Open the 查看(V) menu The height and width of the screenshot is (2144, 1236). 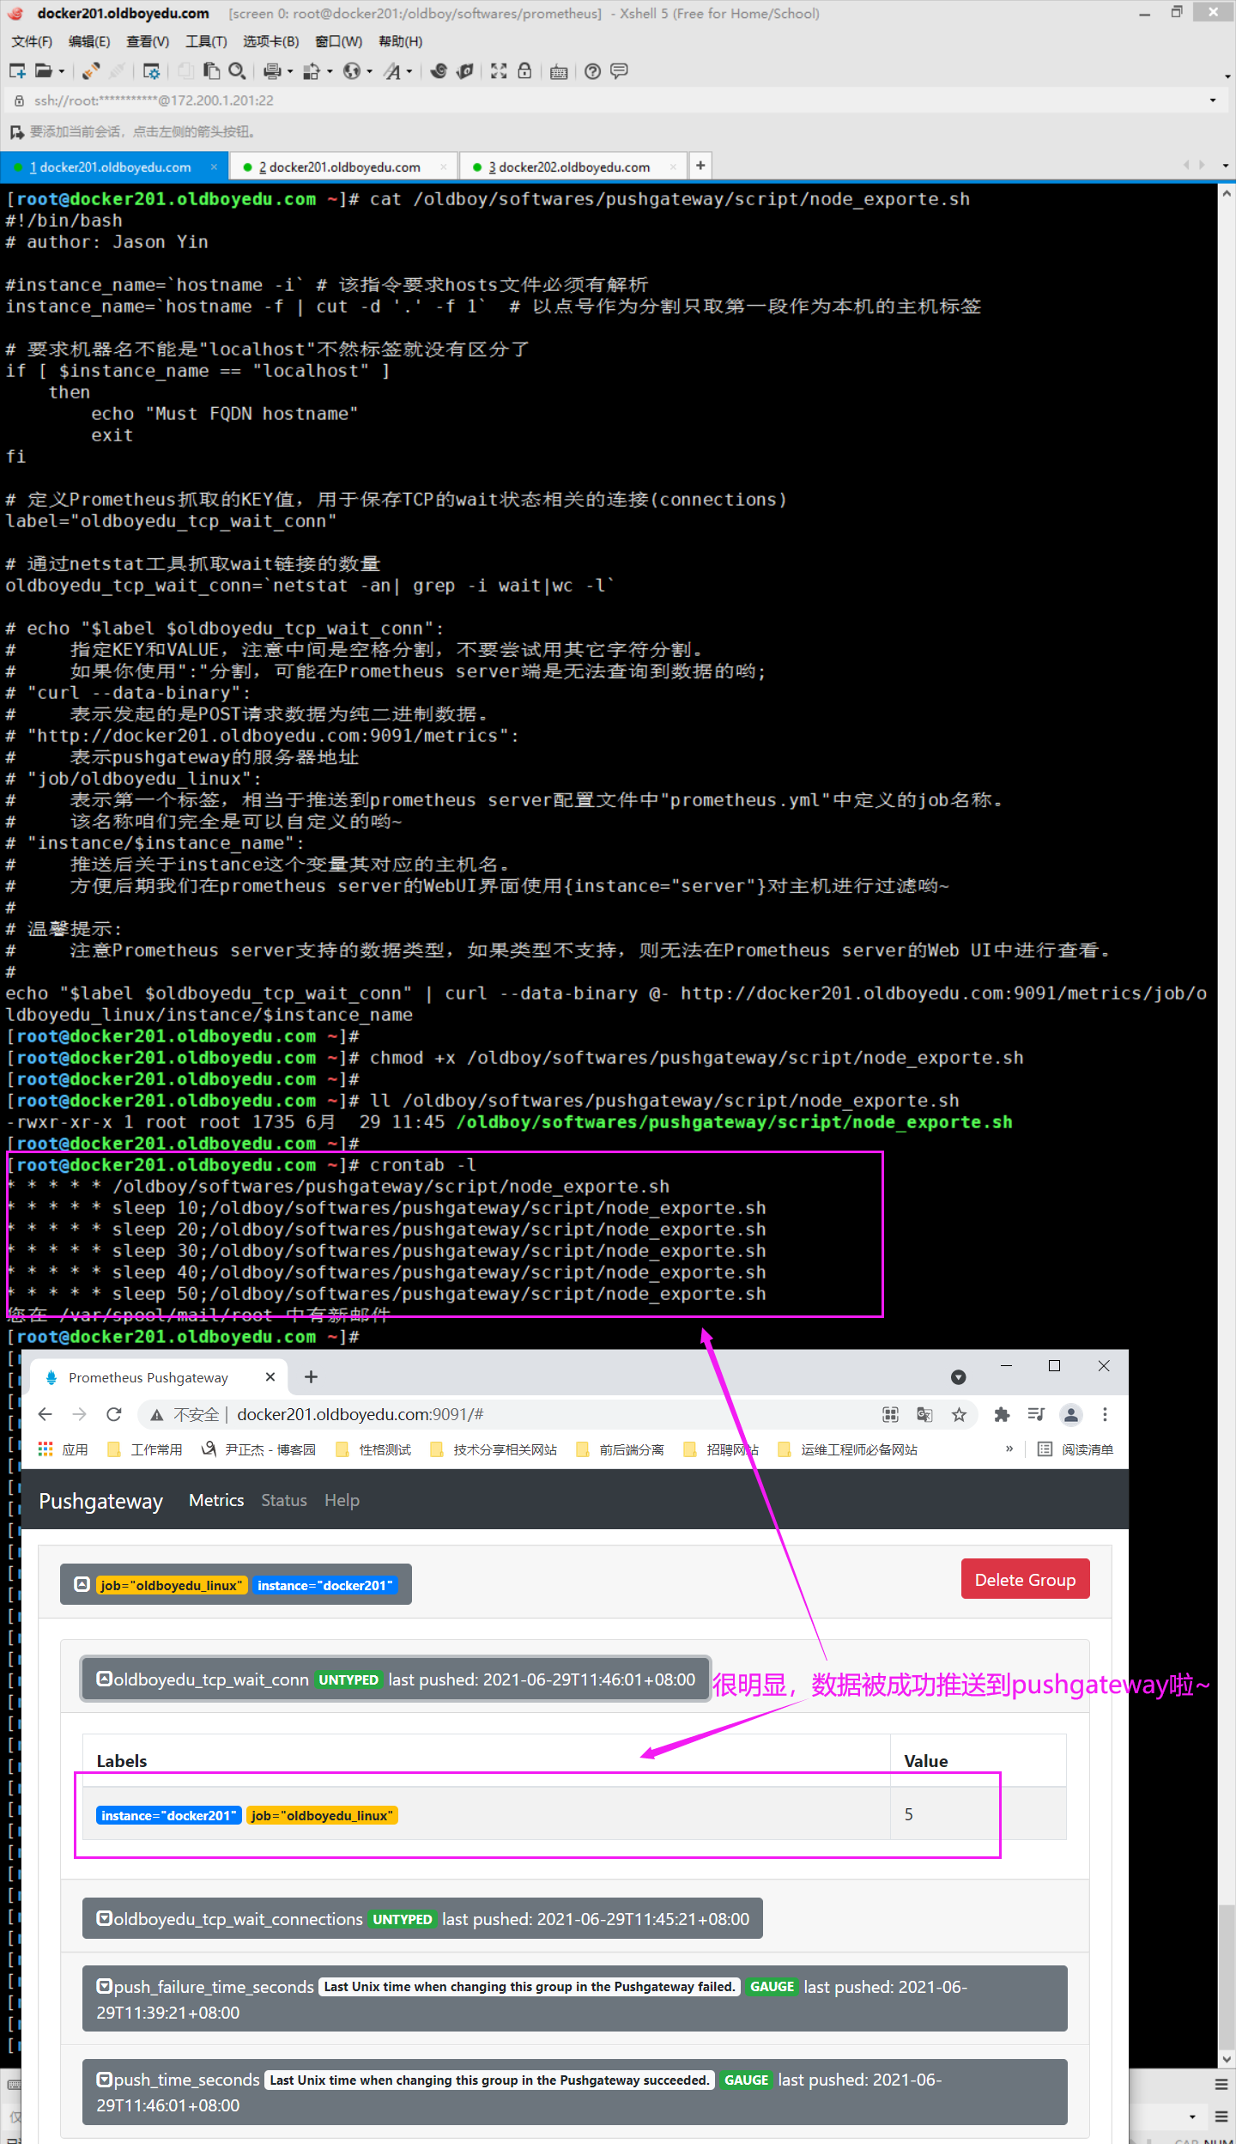tap(148, 41)
